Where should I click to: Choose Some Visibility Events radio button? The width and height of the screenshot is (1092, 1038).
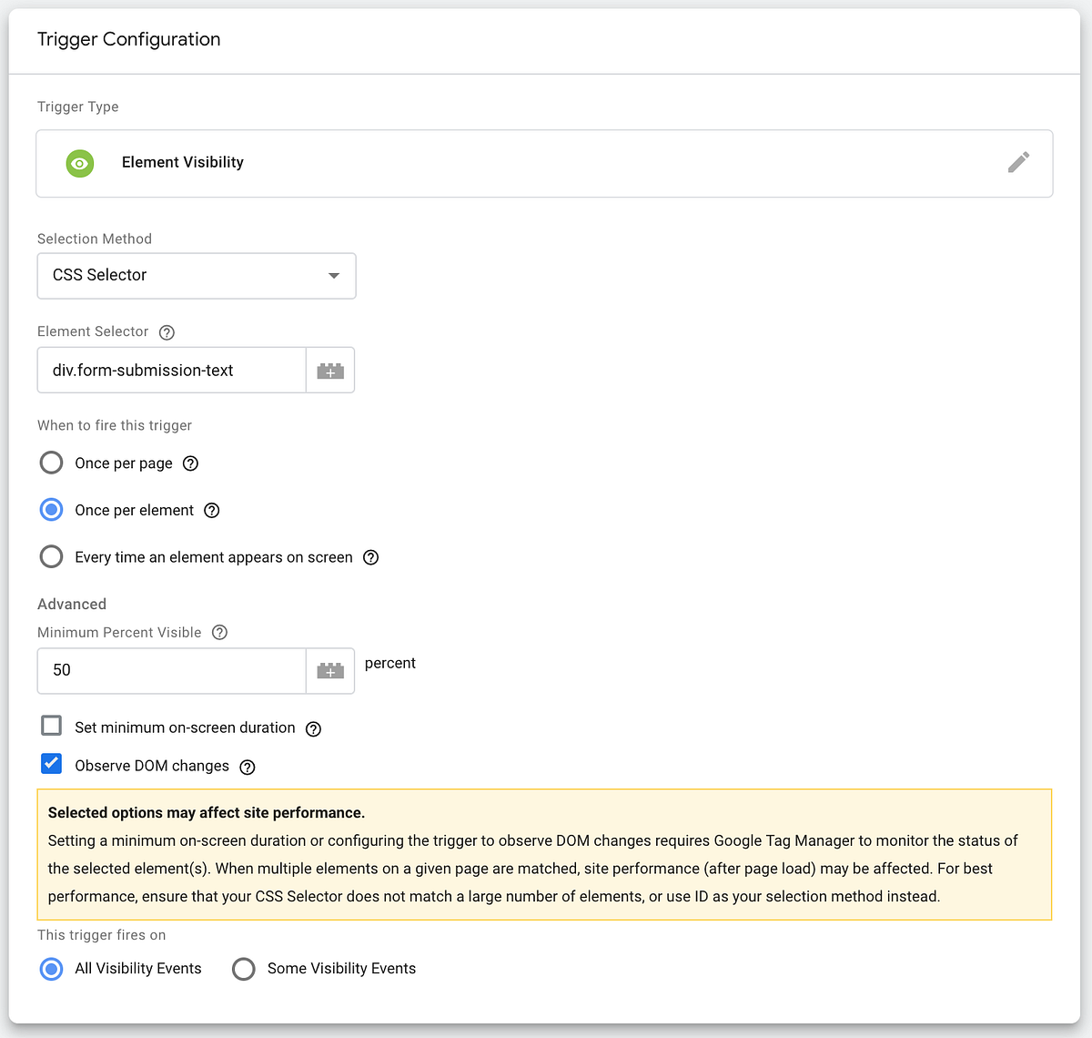click(x=244, y=969)
